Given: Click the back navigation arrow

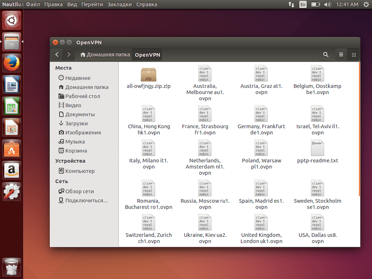Looking at the screenshot, I should click(x=57, y=55).
